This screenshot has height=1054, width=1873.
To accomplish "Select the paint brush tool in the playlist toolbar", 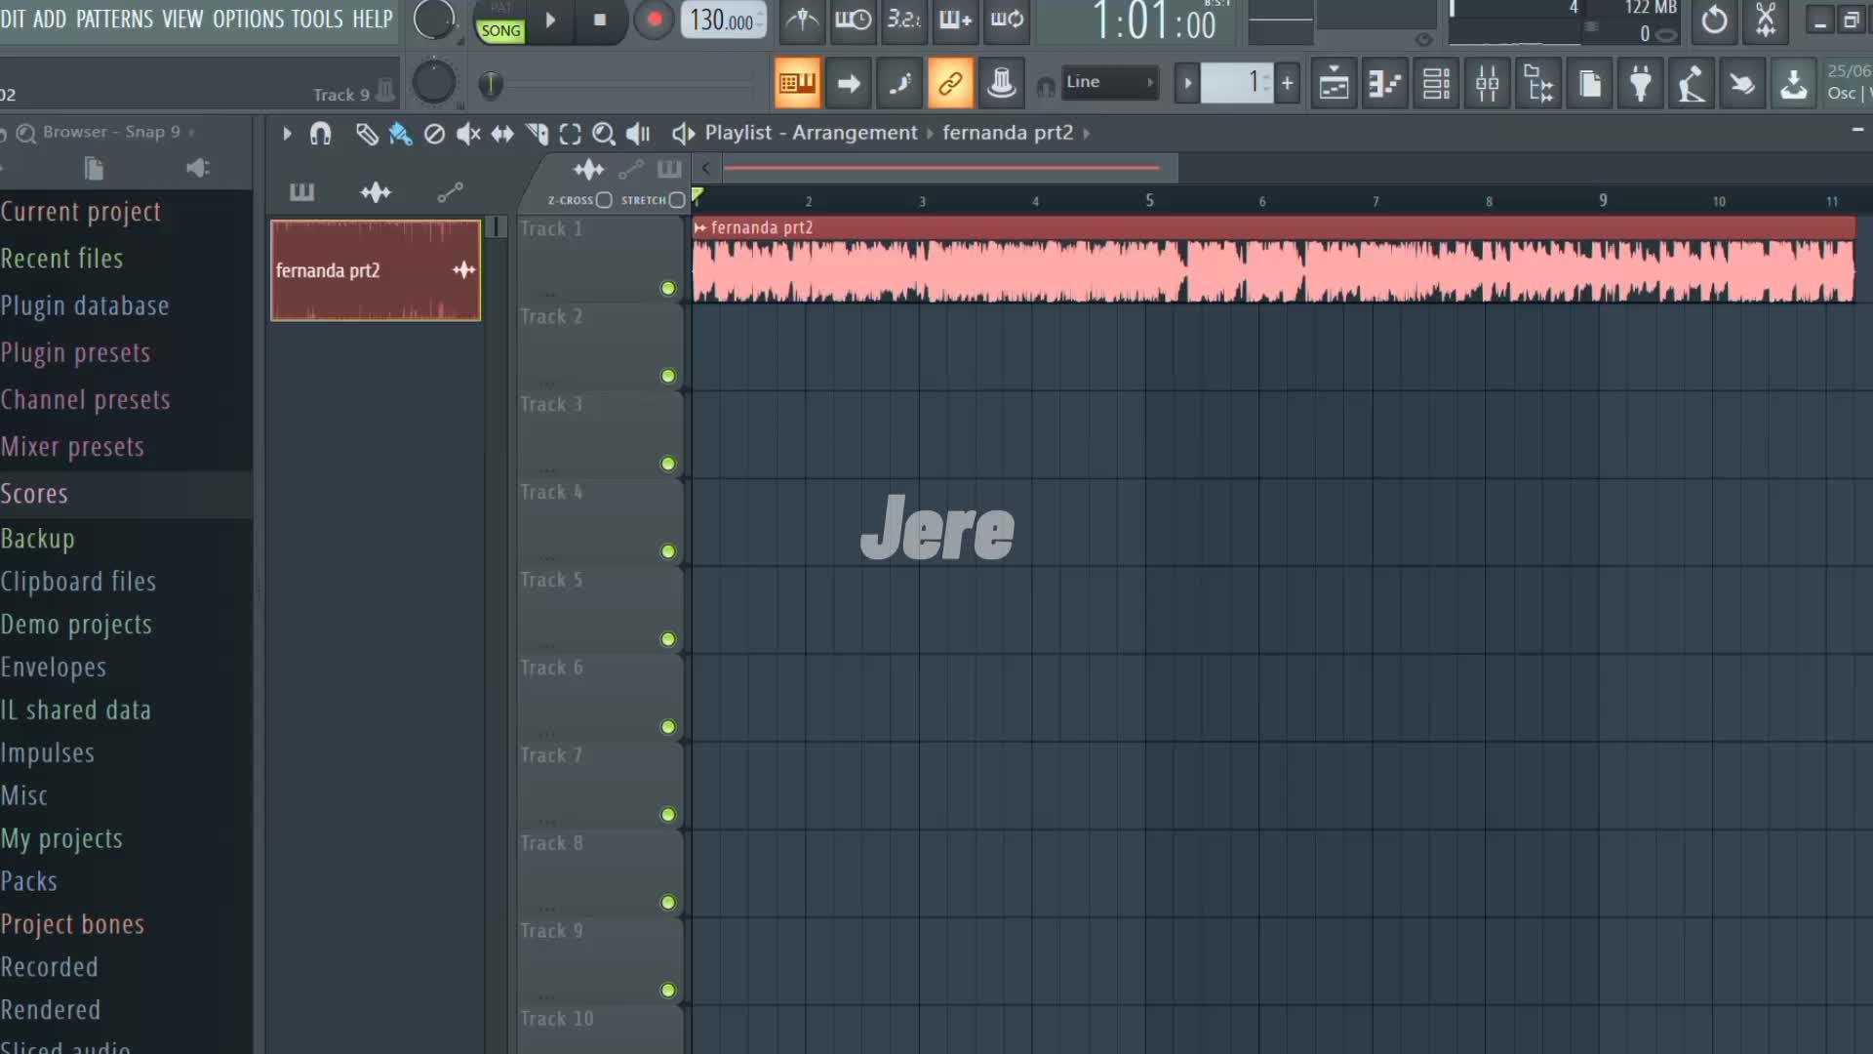I will [x=400, y=134].
